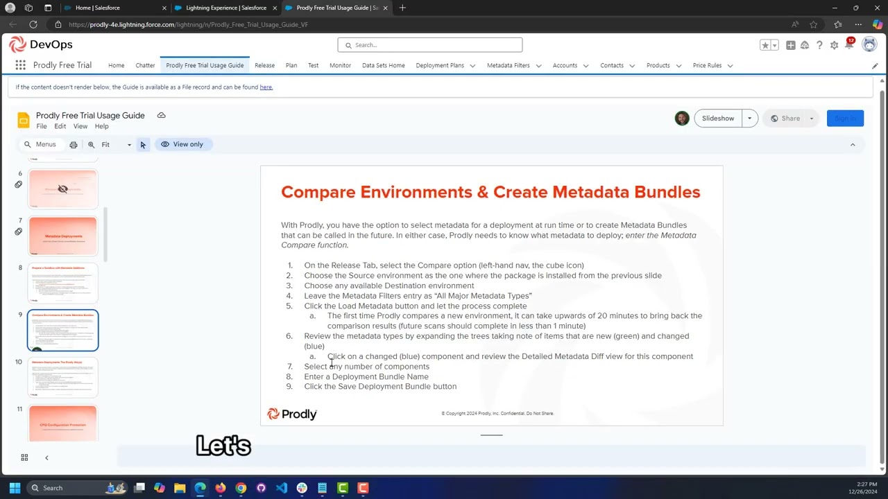The image size is (888, 499).
Task: Open the Test tab
Action: pos(313,65)
